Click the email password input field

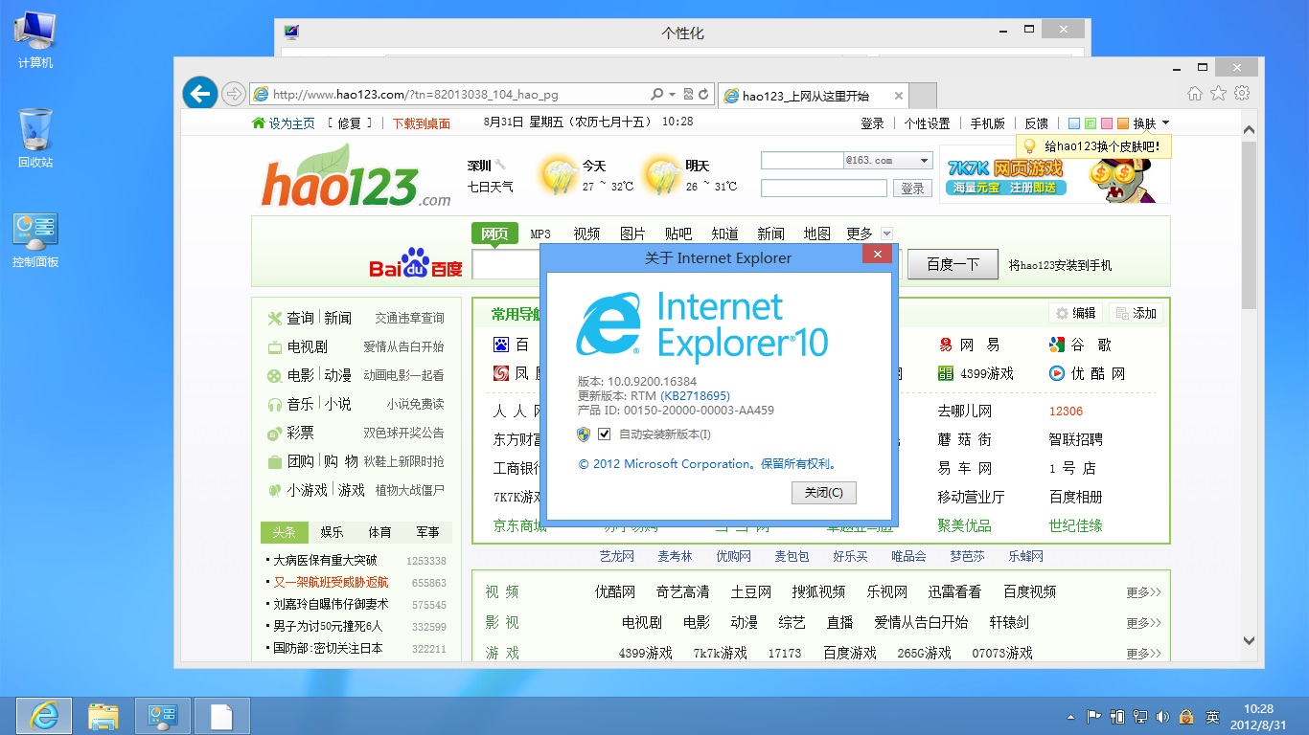coord(824,189)
